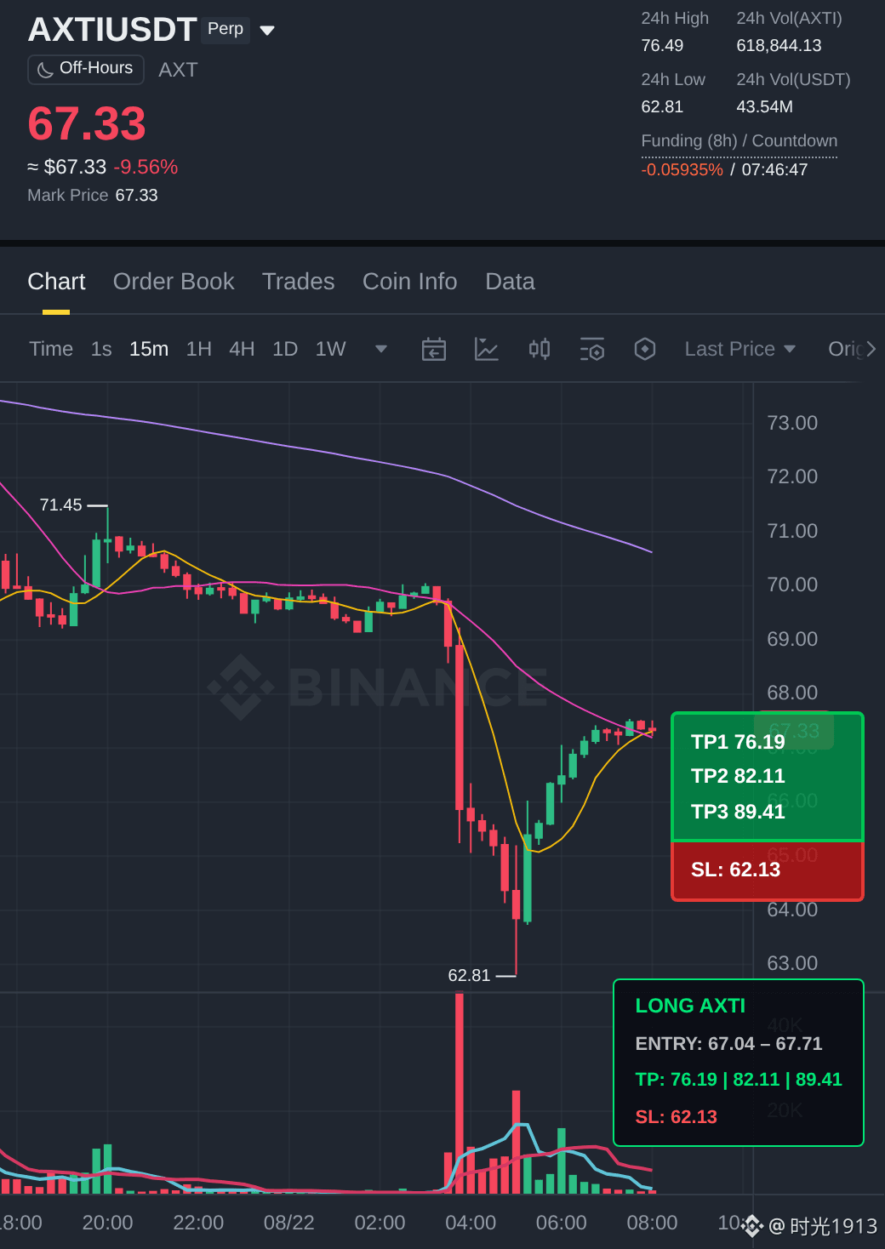Tap the AXT underlying label
The image size is (885, 1249).
coord(178,70)
